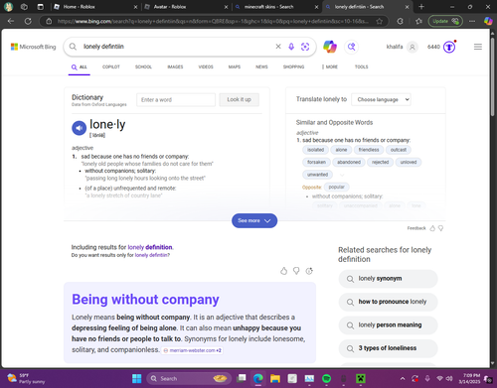Image resolution: width=497 pixels, height=388 pixels.
Task: Open the search chat bubble icon
Action: click(351, 47)
